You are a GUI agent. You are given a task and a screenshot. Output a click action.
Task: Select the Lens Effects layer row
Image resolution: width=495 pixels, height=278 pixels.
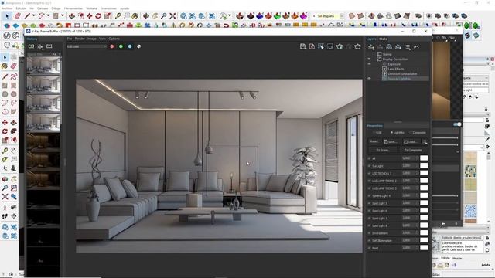[396, 69]
